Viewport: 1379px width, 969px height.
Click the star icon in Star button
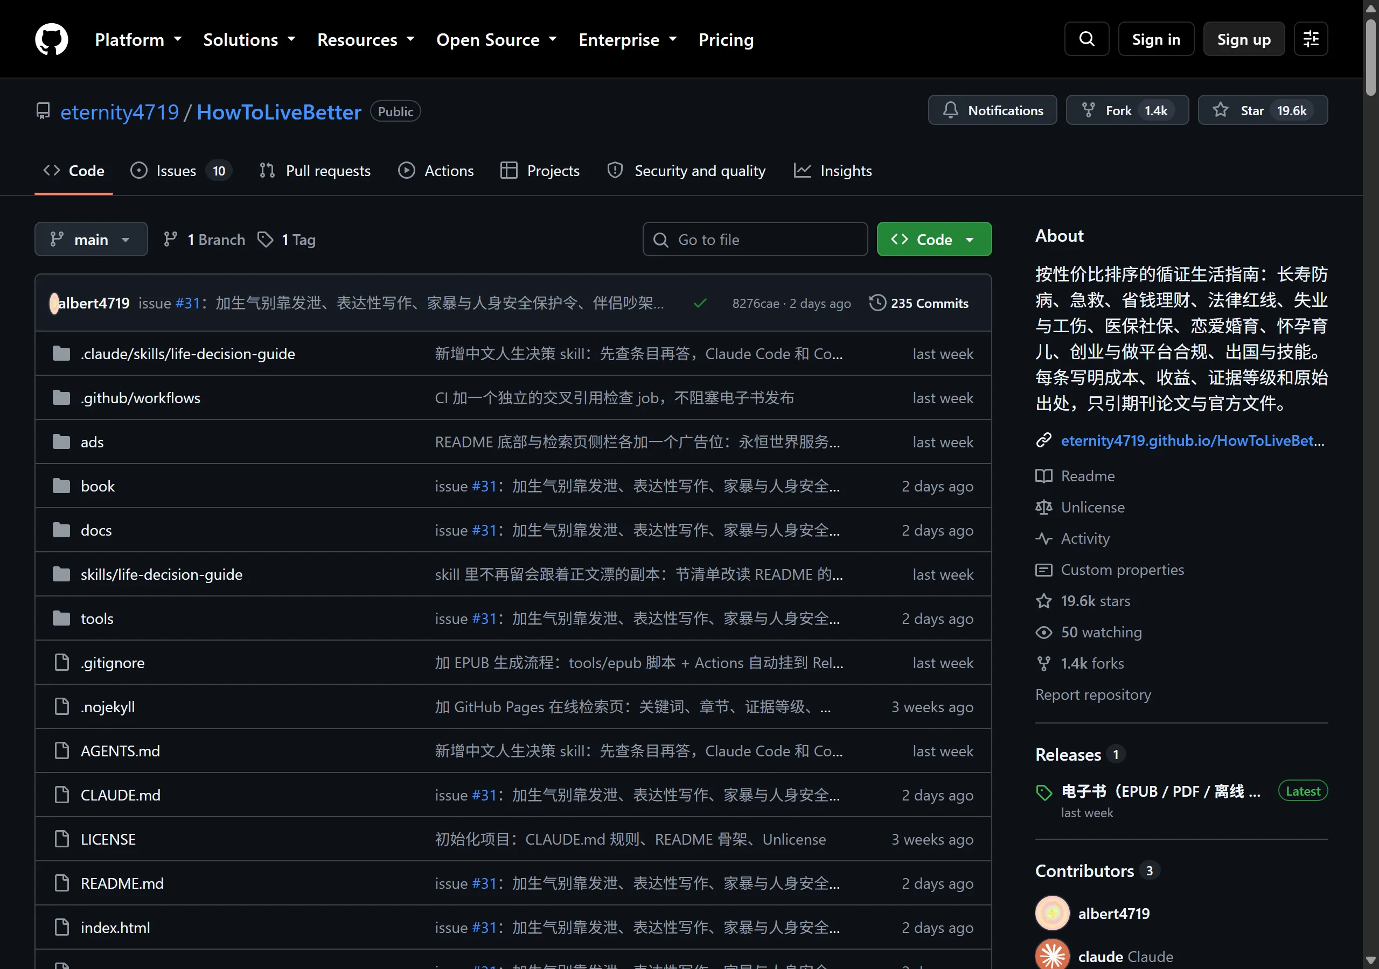pyautogui.click(x=1221, y=110)
